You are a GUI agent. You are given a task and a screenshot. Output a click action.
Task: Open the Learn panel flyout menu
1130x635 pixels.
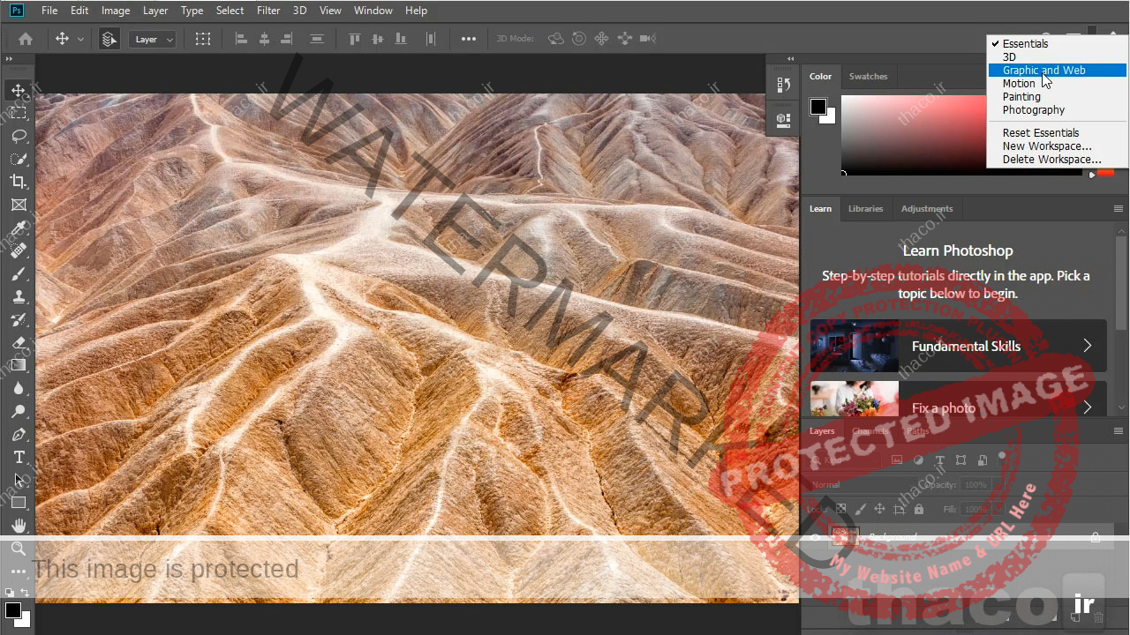pos(1118,209)
